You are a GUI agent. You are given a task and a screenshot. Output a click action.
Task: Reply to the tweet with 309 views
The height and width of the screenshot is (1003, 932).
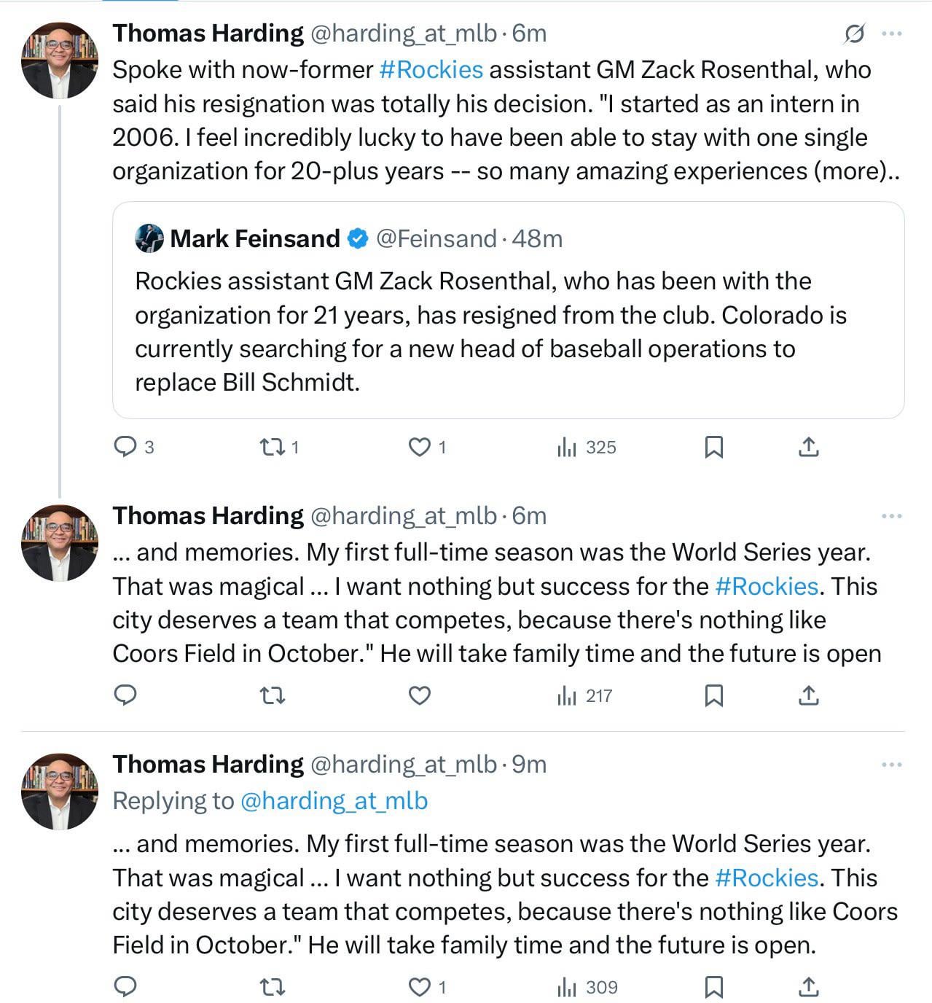coord(126,987)
